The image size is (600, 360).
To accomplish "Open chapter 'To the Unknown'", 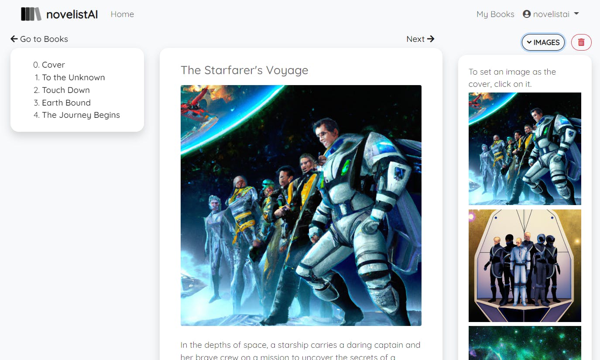I will coord(73,77).
